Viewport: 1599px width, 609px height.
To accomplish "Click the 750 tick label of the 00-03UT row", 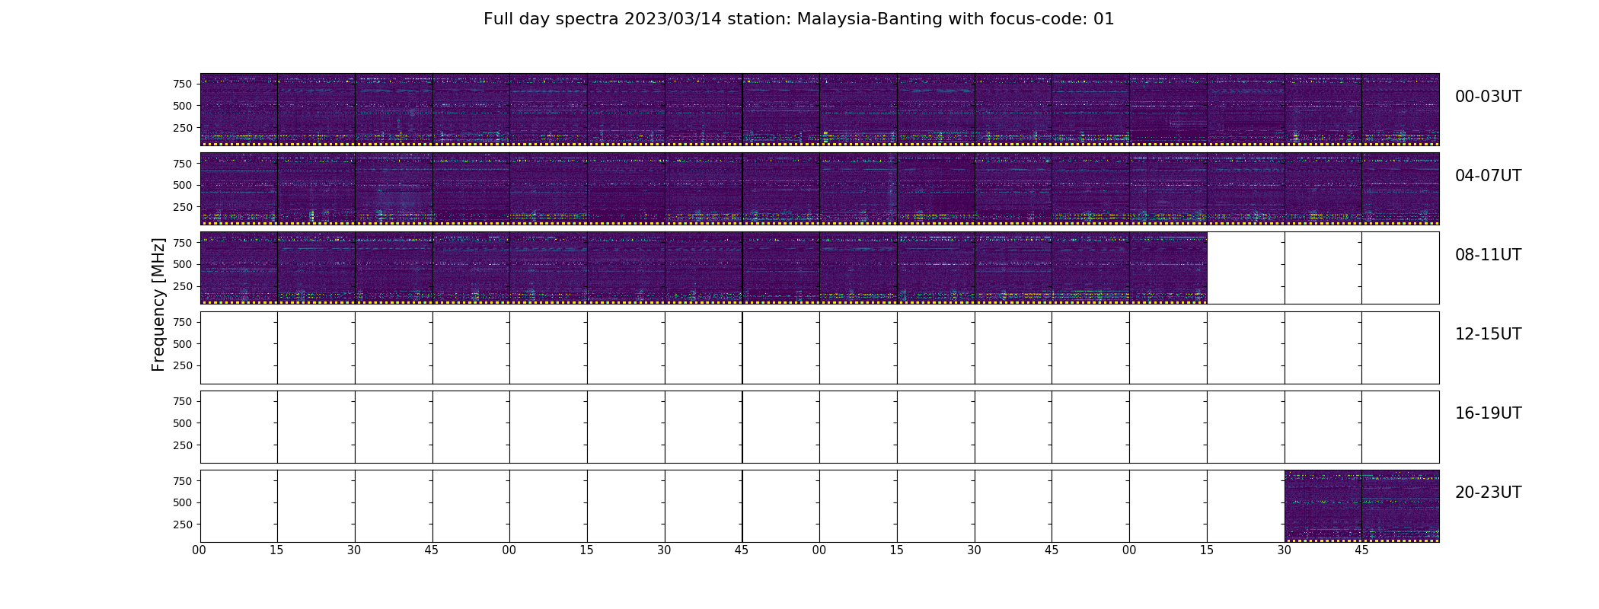I will click(x=182, y=84).
